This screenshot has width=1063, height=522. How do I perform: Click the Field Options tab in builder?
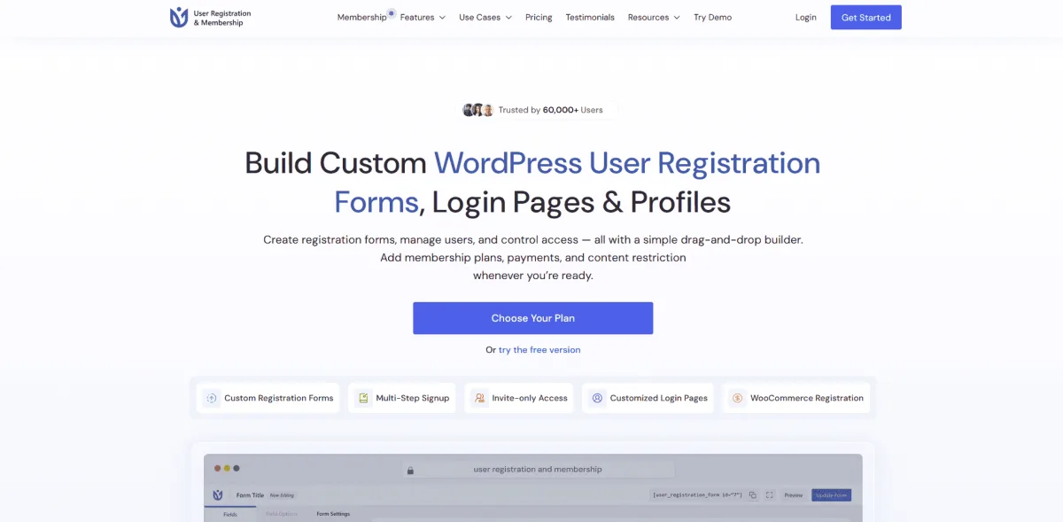282,514
